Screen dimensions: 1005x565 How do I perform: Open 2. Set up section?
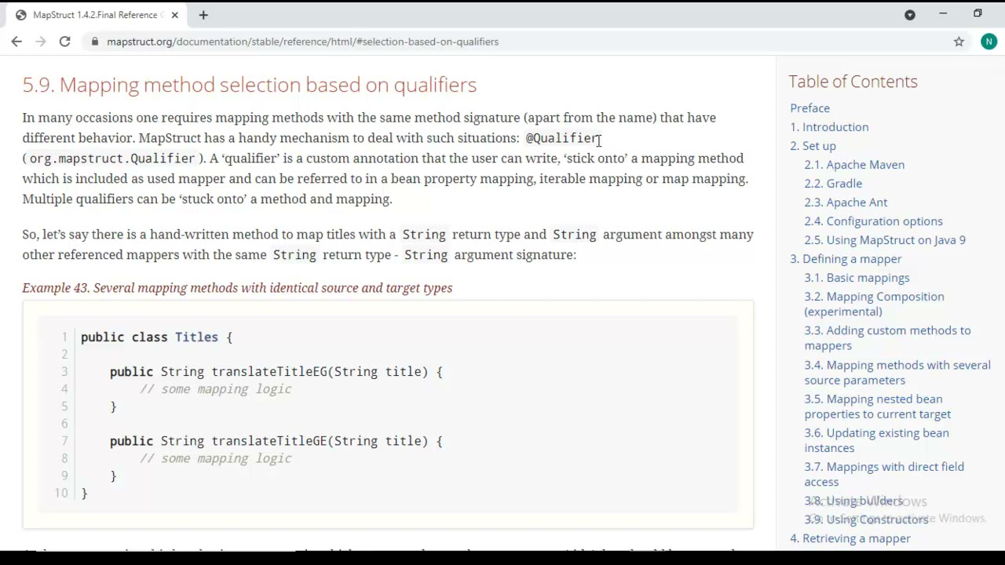coord(813,146)
